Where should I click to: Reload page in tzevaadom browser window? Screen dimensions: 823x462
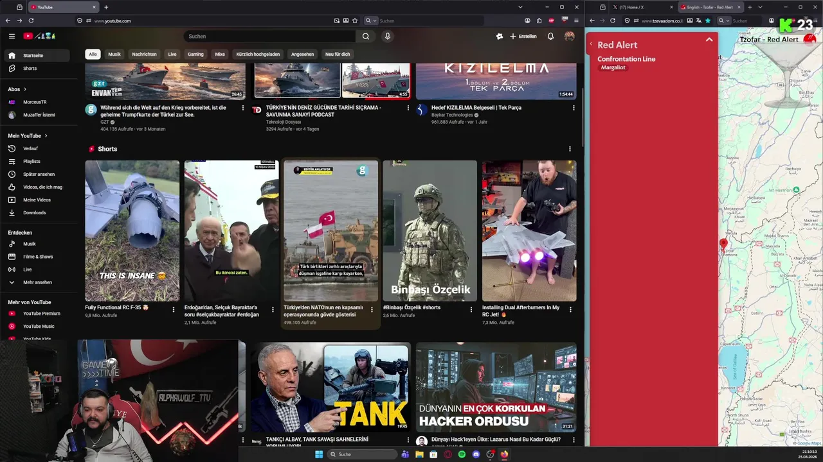[613, 21]
